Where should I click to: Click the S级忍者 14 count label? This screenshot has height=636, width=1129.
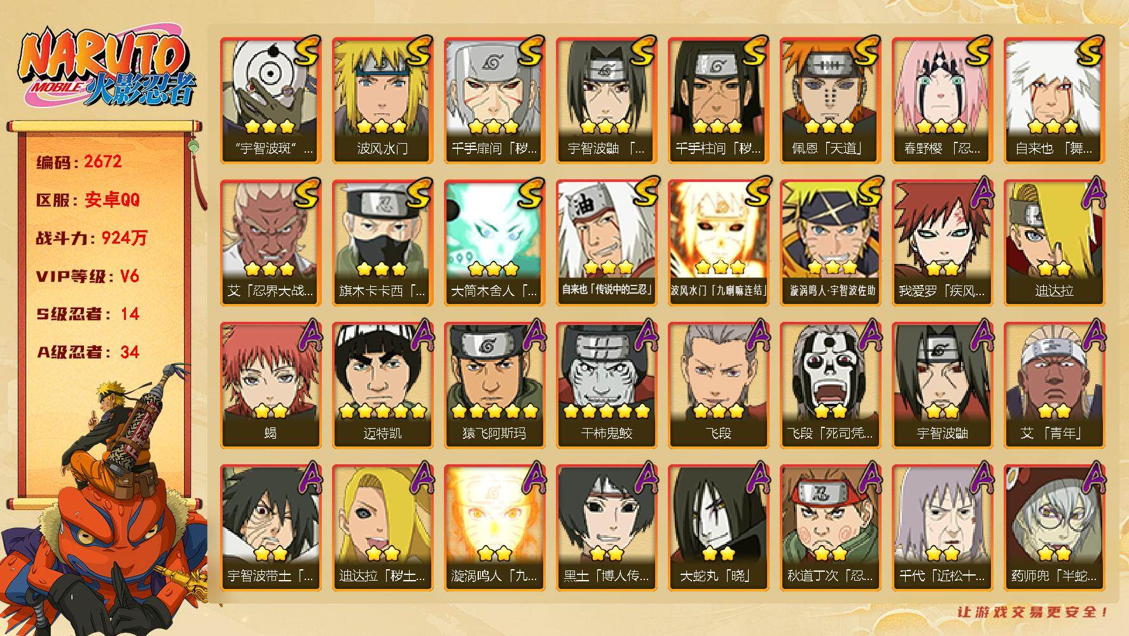pos(87,314)
